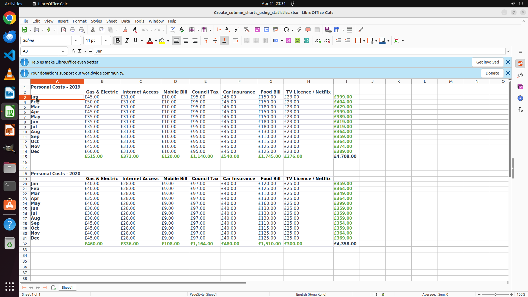The image size is (528, 297).
Task: Toggle Bold formatting
Action: pyautogui.click(x=118, y=41)
